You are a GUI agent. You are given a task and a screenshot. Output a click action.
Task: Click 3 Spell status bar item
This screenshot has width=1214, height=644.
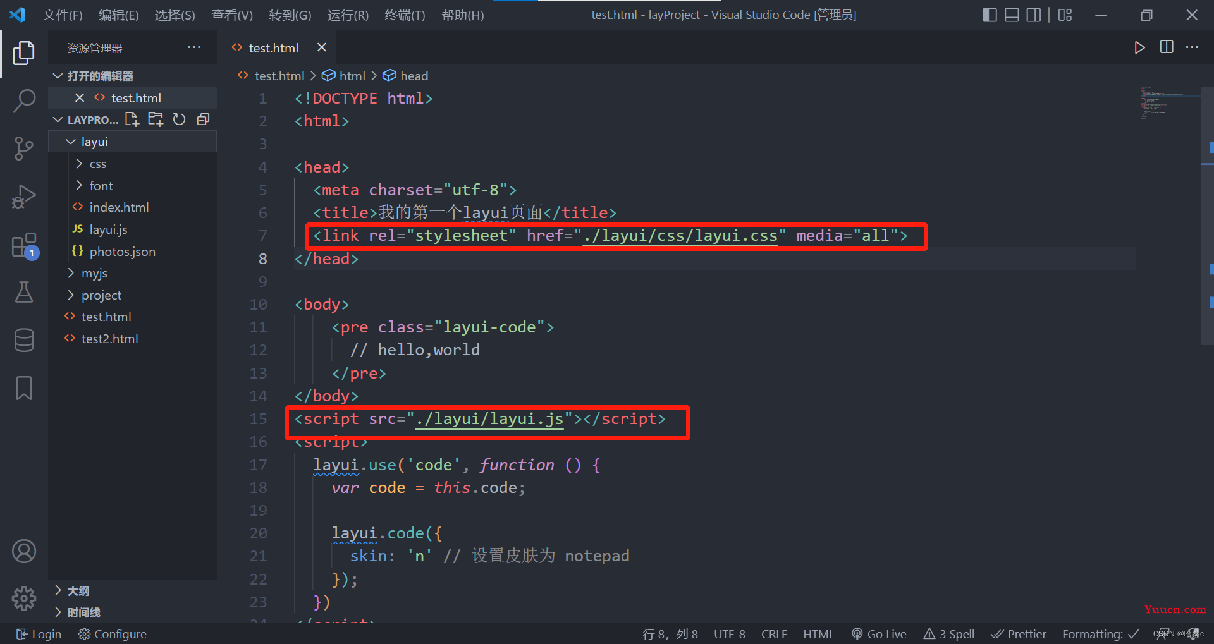(x=949, y=634)
